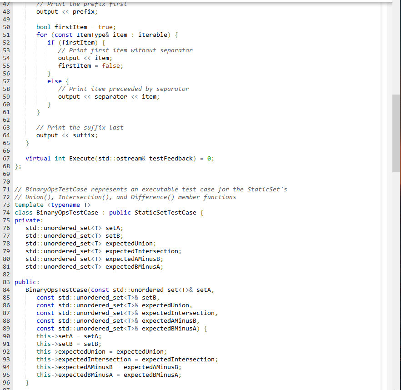
Task: Click the expectedUnion member on line 78
Action: (x=130, y=243)
